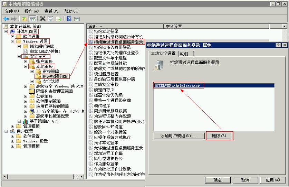Select the 基于策略的 QoS chart icon
This screenshot has width=289, height=187.
tap(26, 121)
